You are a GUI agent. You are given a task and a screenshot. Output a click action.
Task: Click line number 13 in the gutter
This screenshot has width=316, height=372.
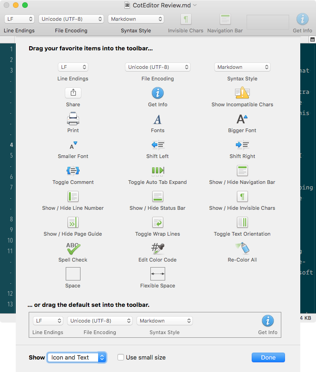[10, 304]
